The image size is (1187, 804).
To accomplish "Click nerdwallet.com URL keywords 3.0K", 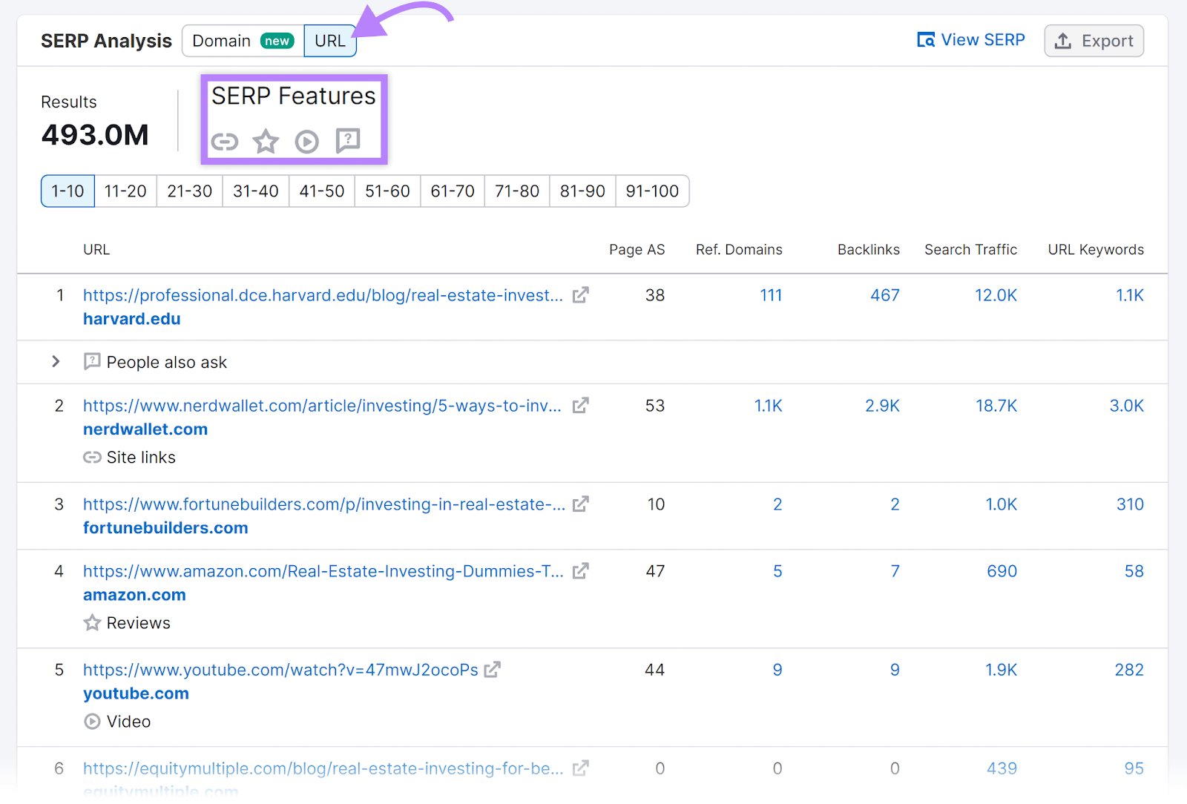I will [x=1126, y=406].
